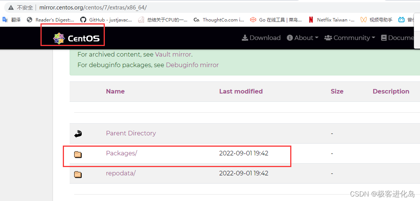Click the mirror.centos.org address bar URL
This screenshot has width=420, height=201.
[93, 8]
